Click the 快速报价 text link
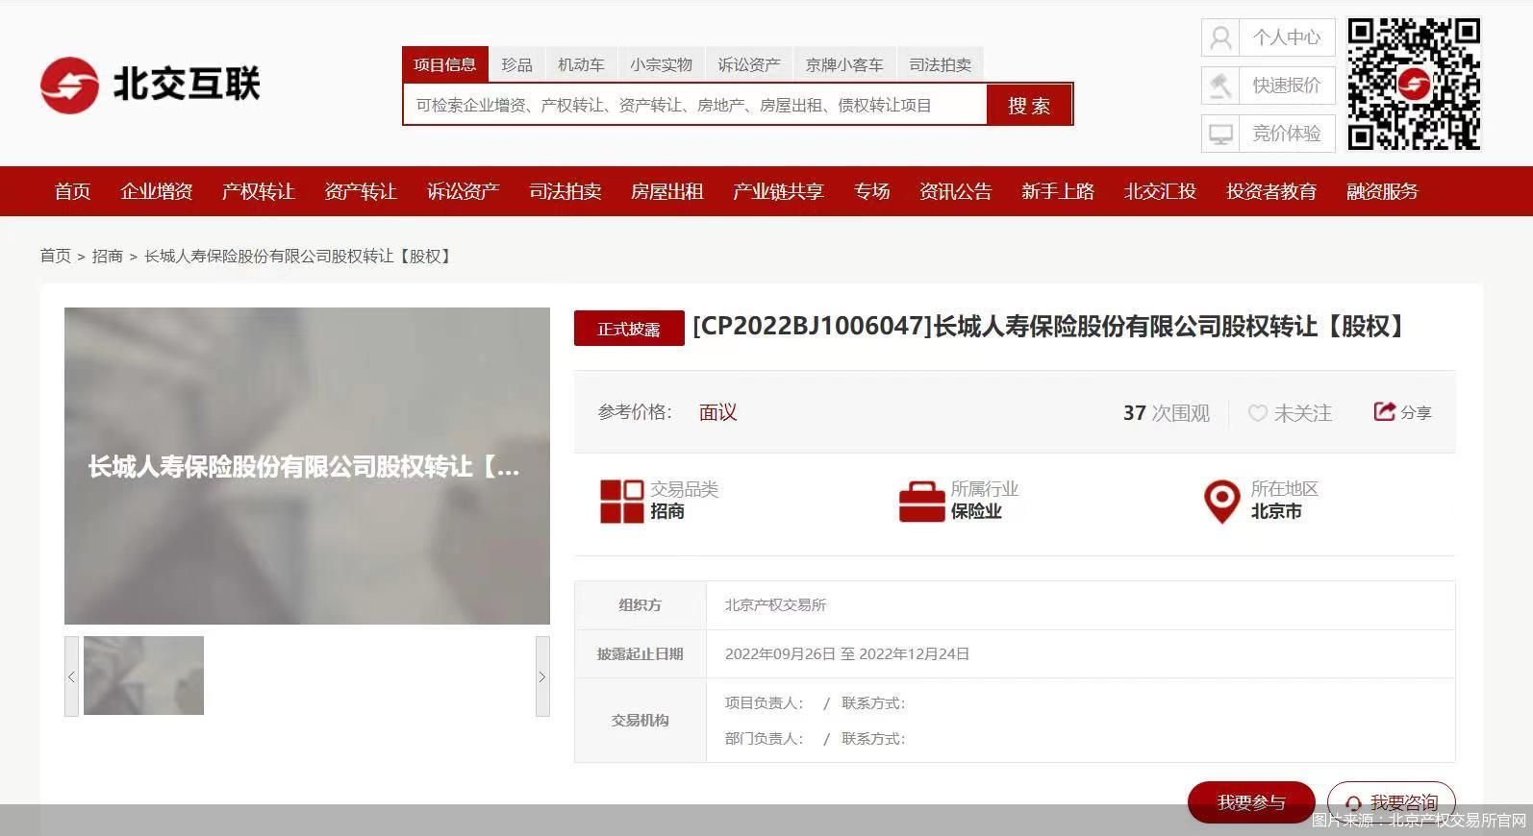The width and height of the screenshot is (1533, 836). (1287, 86)
